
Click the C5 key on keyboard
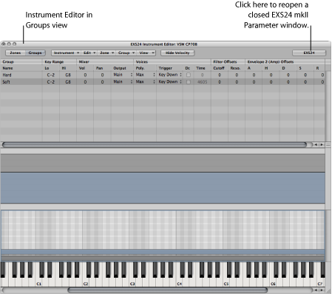click(x=226, y=284)
